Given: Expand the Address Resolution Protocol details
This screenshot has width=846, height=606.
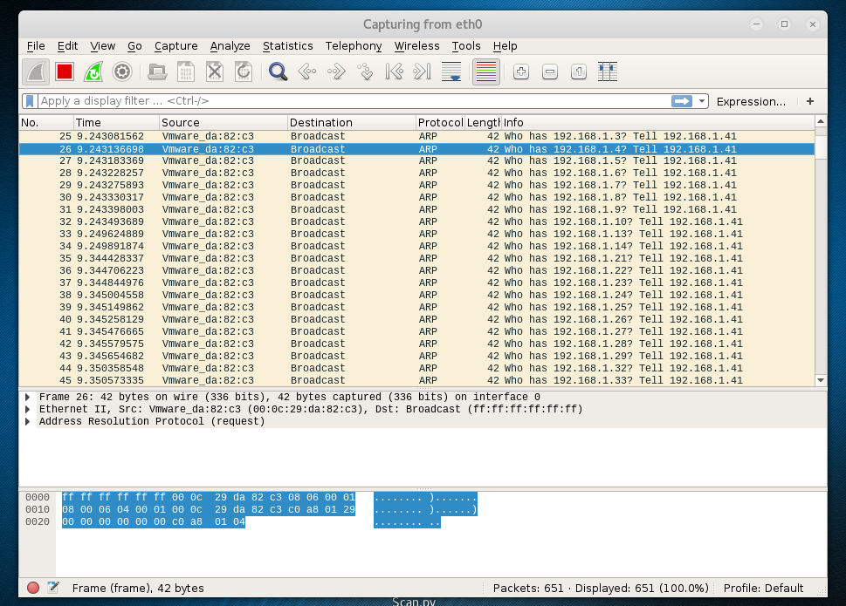Looking at the screenshot, I should click(29, 421).
